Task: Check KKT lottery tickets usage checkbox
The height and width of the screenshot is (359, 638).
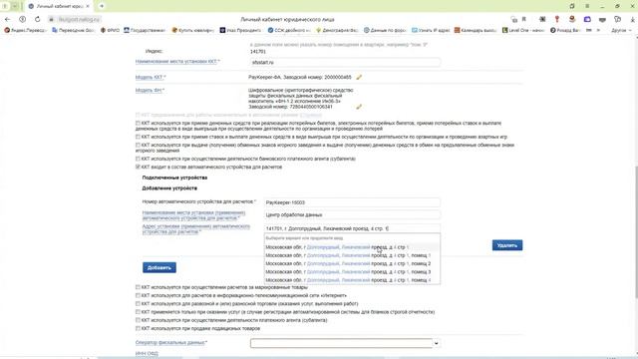Action: [138, 123]
